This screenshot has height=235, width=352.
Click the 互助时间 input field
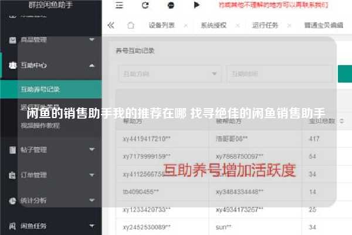pos(280,74)
